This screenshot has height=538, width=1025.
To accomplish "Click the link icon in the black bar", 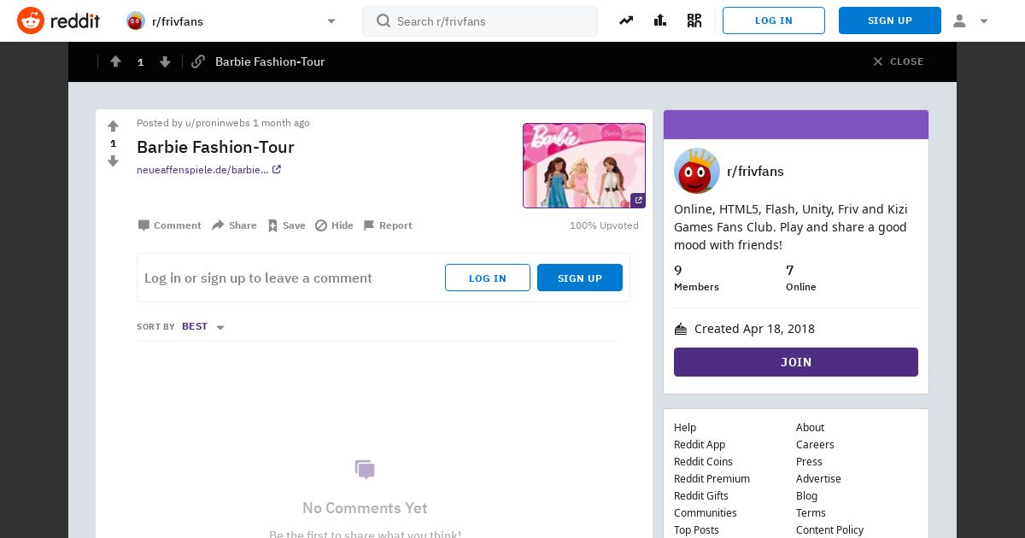I will pos(198,61).
